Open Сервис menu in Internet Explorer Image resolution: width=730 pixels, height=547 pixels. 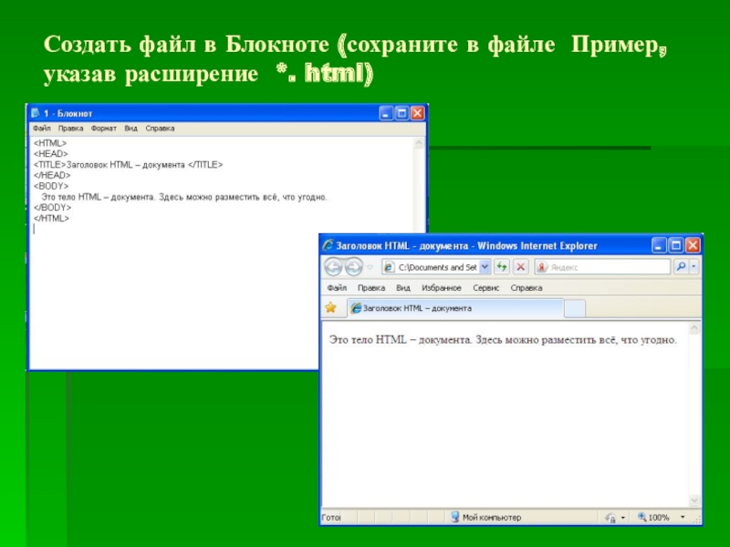(485, 287)
